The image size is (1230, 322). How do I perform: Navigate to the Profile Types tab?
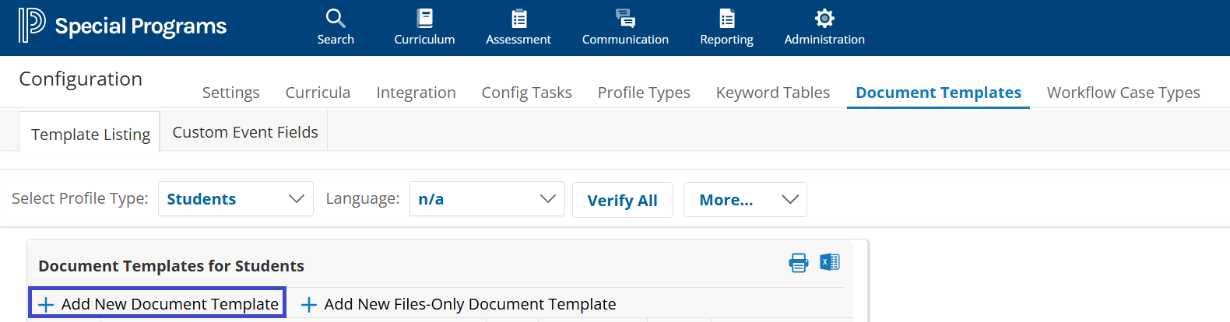pyautogui.click(x=644, y=93)
